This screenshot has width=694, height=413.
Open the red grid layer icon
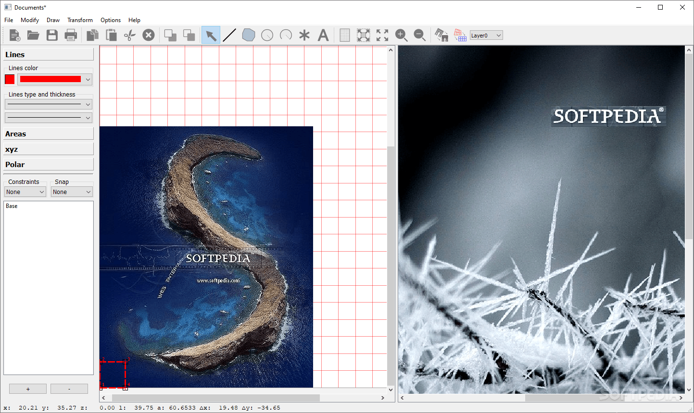[x=460, y=35]
